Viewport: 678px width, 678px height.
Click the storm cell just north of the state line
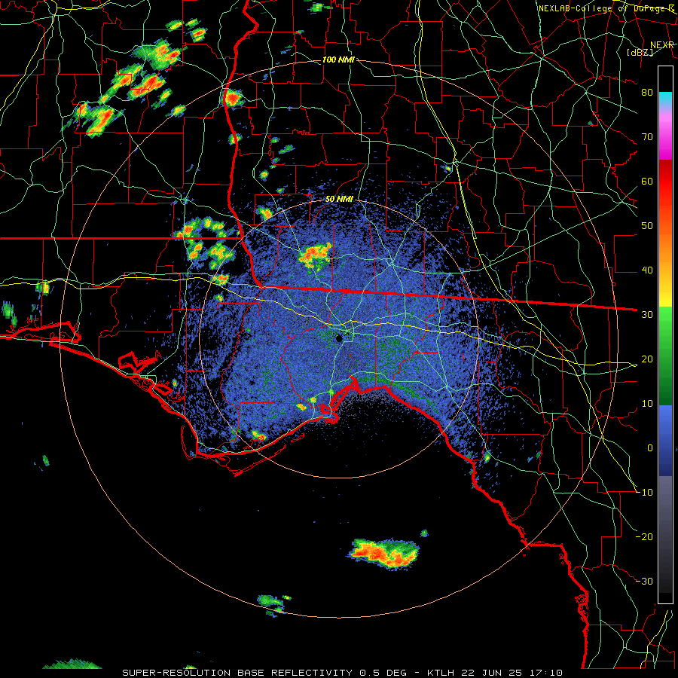click(316, 255)
